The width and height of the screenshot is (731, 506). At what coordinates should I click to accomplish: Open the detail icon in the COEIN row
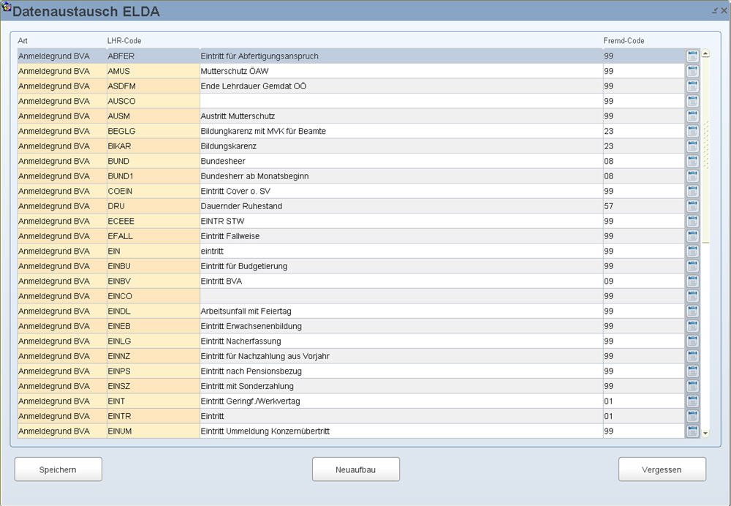pos(692,191)
